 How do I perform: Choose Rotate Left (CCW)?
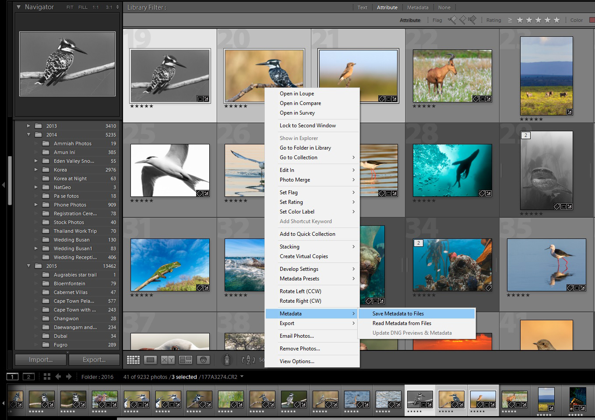click(x=313, y=291)
